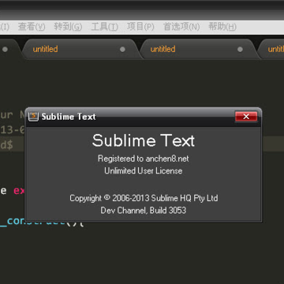The image size is (284, 284).
Task: Switch to the untitled tab under 转到 menu
Action: 80,49
